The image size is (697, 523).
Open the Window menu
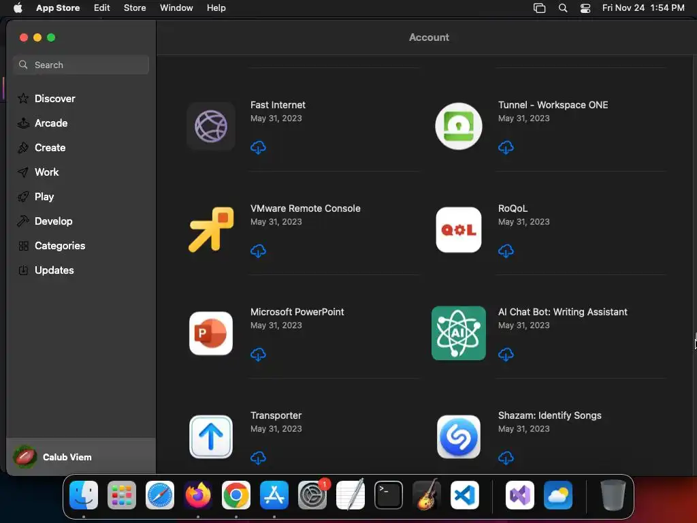[x=176, y=8]
